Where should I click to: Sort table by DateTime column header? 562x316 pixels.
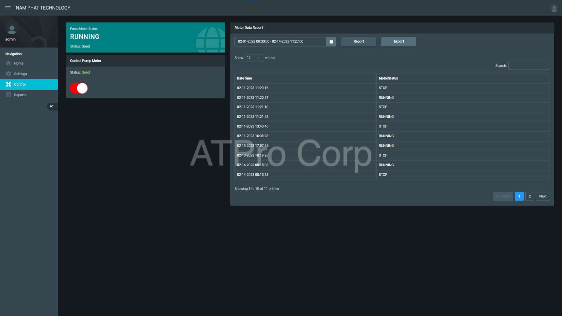pyautogui.click(x=244, y=78)
